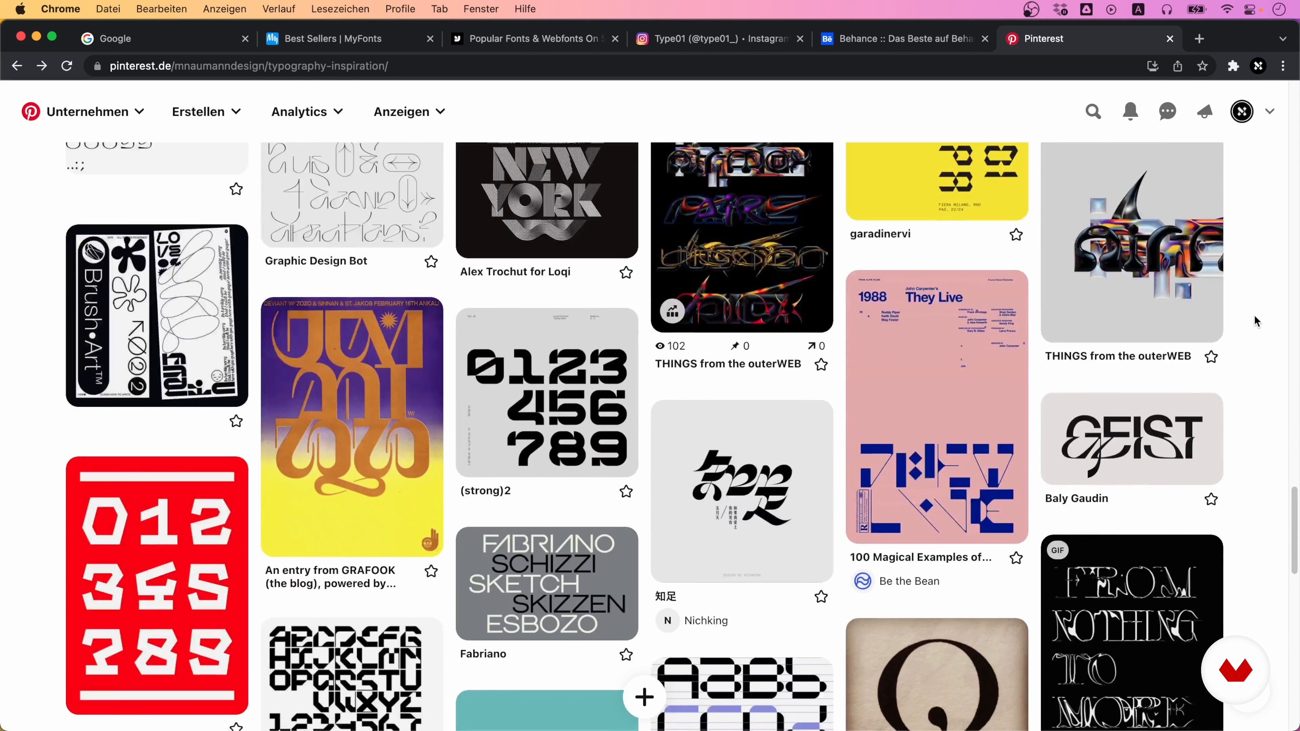Expand the Unternehmen dropdown

pyautogui.click(x=96, y=111)
